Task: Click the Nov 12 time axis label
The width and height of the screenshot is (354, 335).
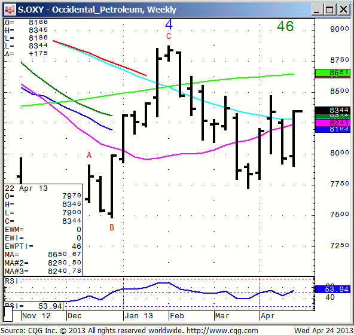Action: 36,316
